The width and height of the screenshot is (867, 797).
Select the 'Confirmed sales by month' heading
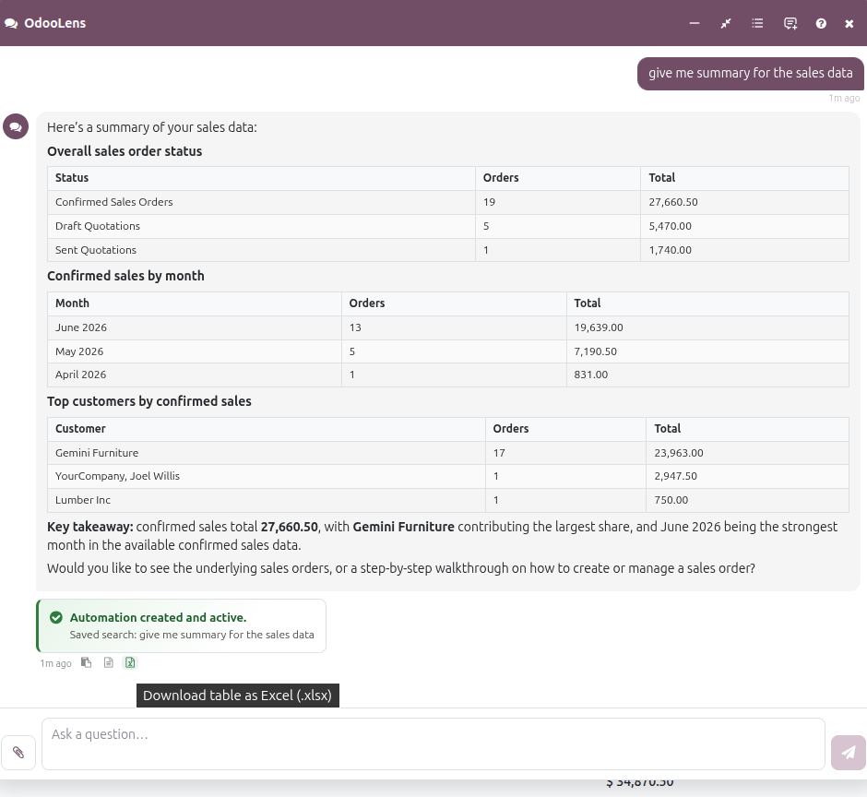(x=125, y=276)
